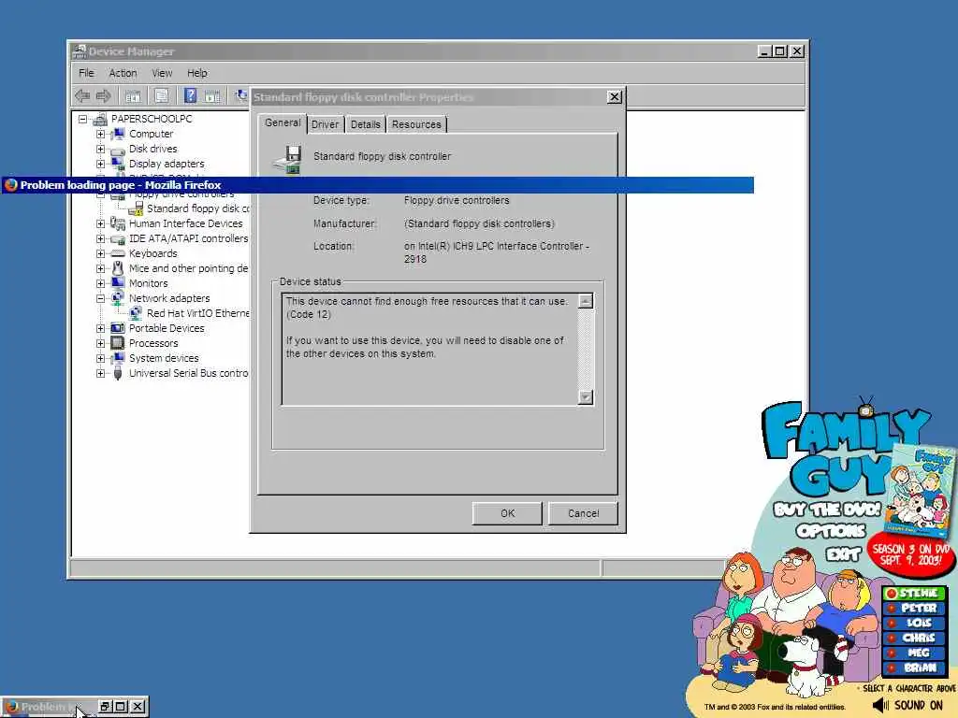The image size is (958, 718).
Task: Click the Human Interface Devices icon
Action: (x=118, y=223)
